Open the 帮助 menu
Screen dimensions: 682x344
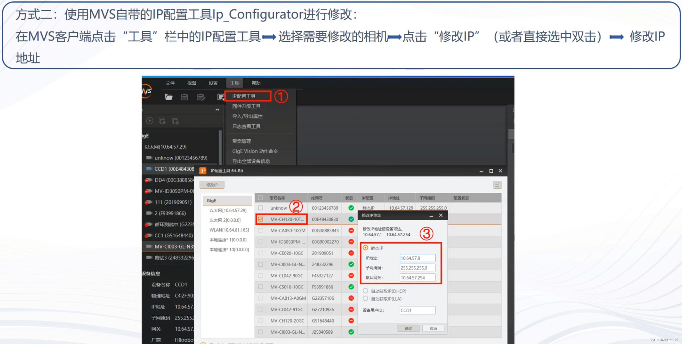(256, 83)
